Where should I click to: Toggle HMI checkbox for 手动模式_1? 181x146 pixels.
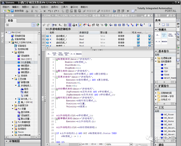pos(138,39)
